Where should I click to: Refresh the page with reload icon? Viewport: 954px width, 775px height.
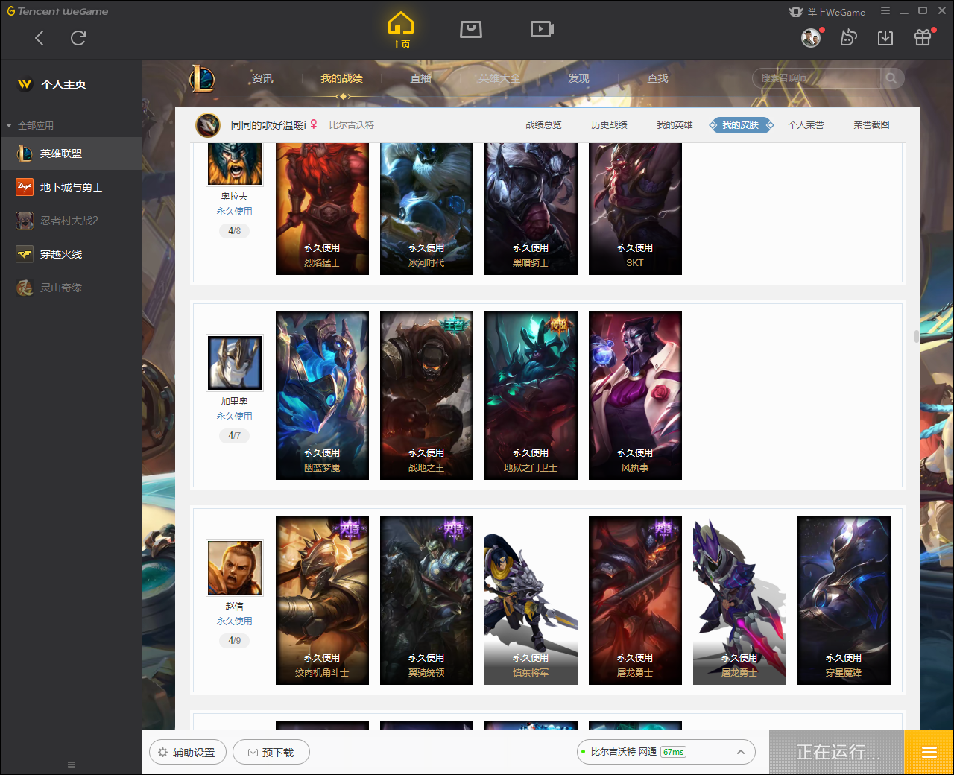(x=78, y=38)
